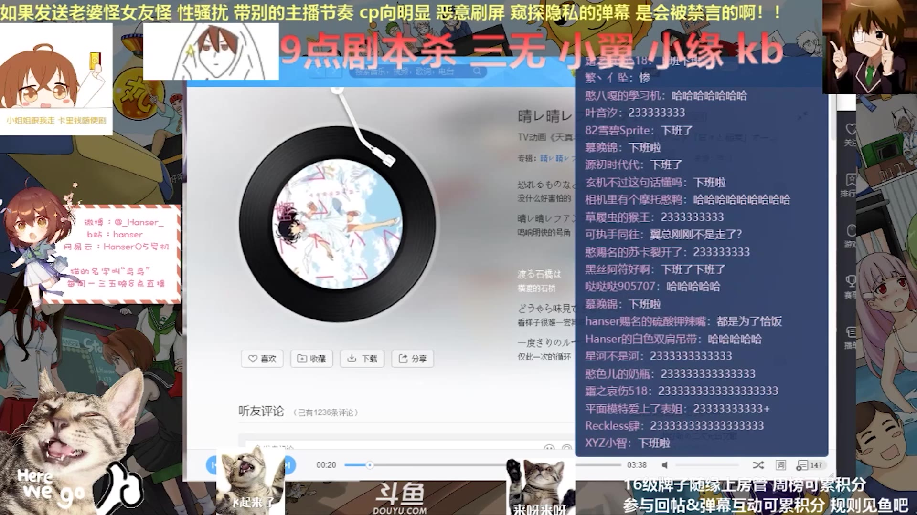
Task: Share the song via 分享 button
Action: (x=413, y=359)
